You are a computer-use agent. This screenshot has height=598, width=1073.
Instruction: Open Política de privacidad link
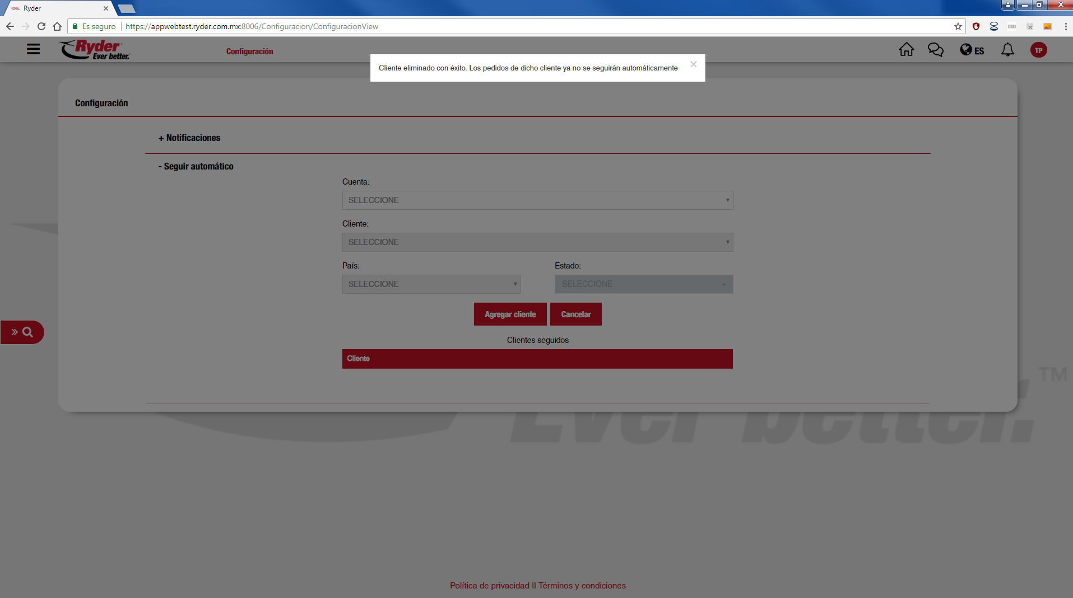[489, 586]
